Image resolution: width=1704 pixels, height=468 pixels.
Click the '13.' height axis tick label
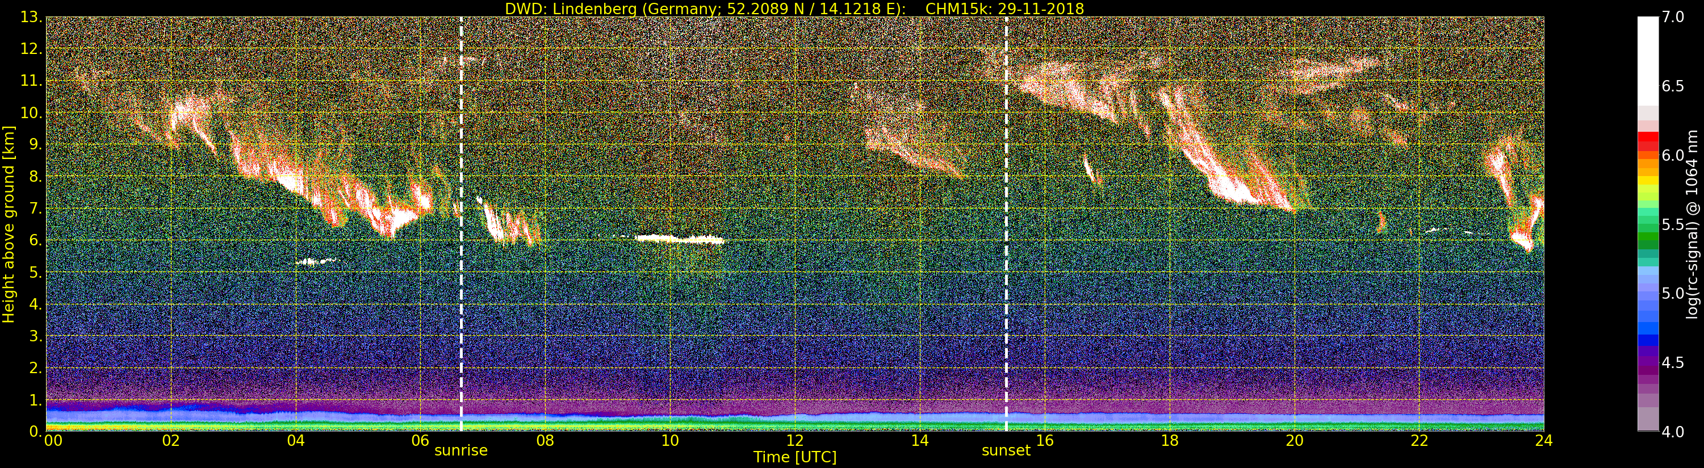tap(31, 17)
